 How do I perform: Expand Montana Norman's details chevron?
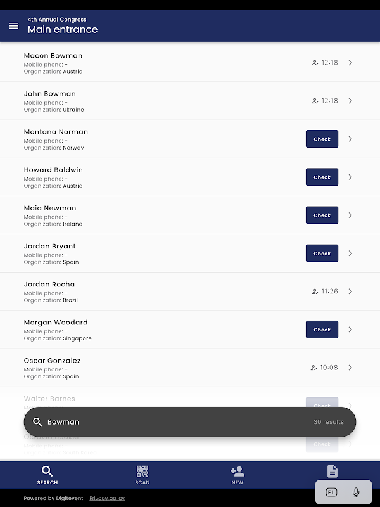350,139
